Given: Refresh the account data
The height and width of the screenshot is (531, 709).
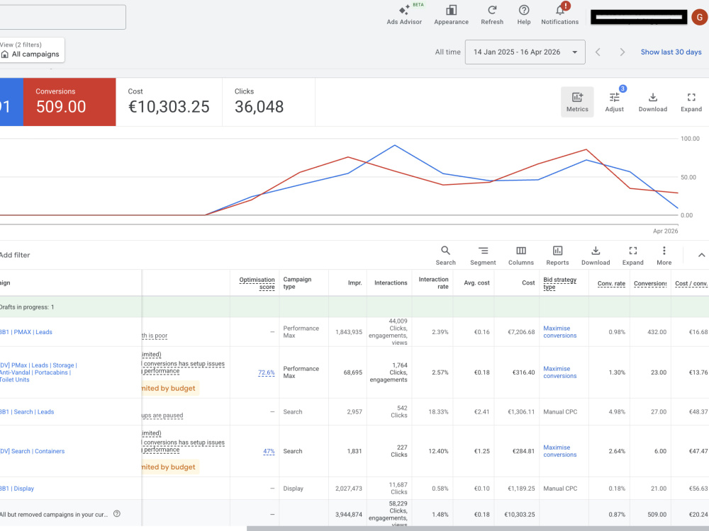Looking at the screenshot, I should point(492,15).
